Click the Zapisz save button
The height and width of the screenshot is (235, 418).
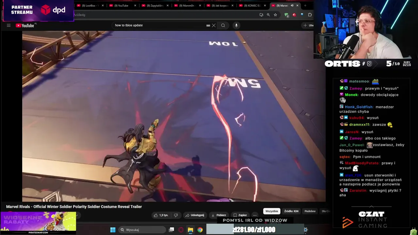tap(240, 215)
